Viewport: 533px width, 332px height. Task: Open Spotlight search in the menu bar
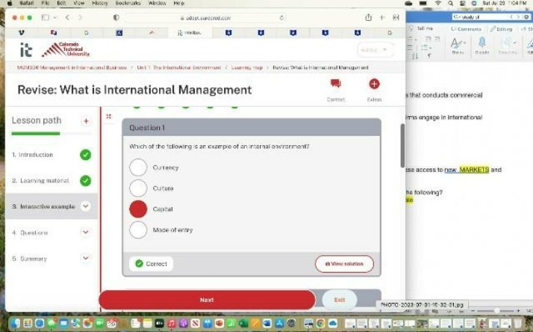[x=450, y=3]
